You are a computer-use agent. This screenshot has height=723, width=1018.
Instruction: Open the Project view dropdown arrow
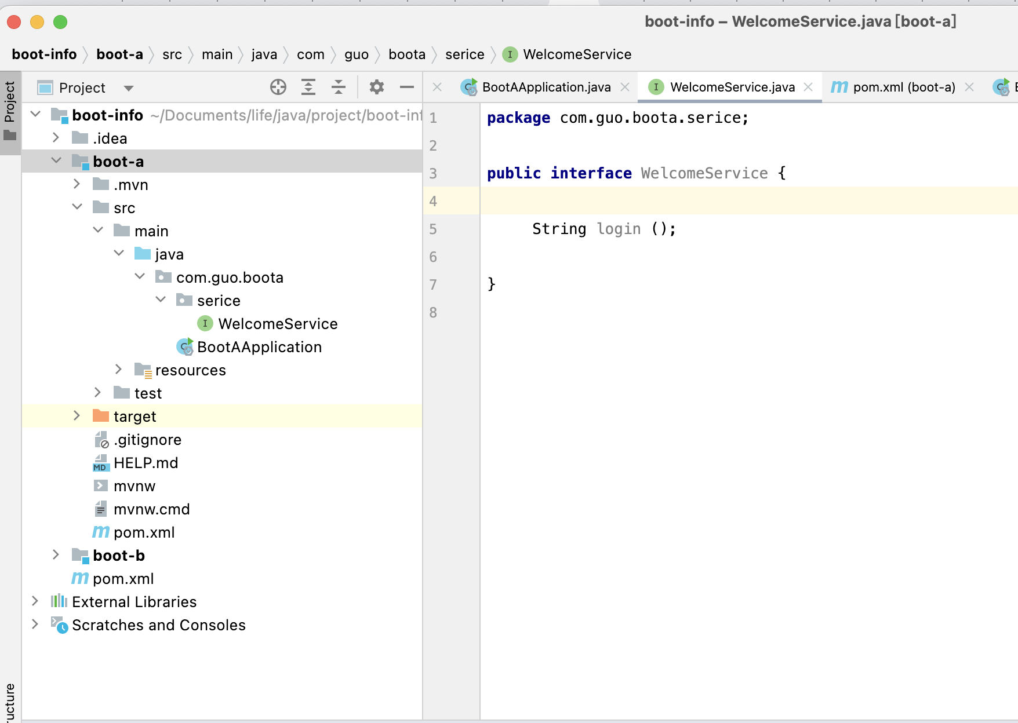point(129,88)
